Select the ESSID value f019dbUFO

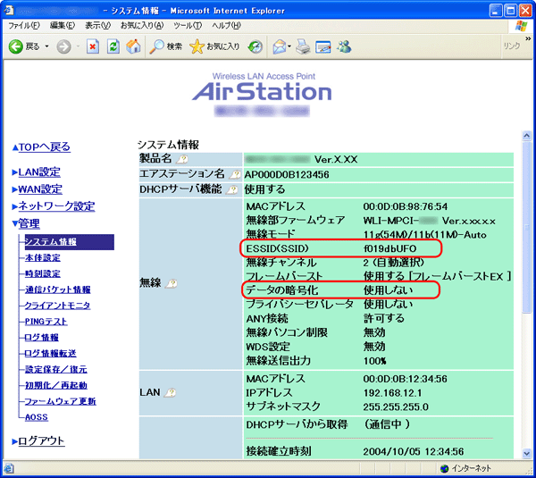pyautogui.click(x=389, y=248)
